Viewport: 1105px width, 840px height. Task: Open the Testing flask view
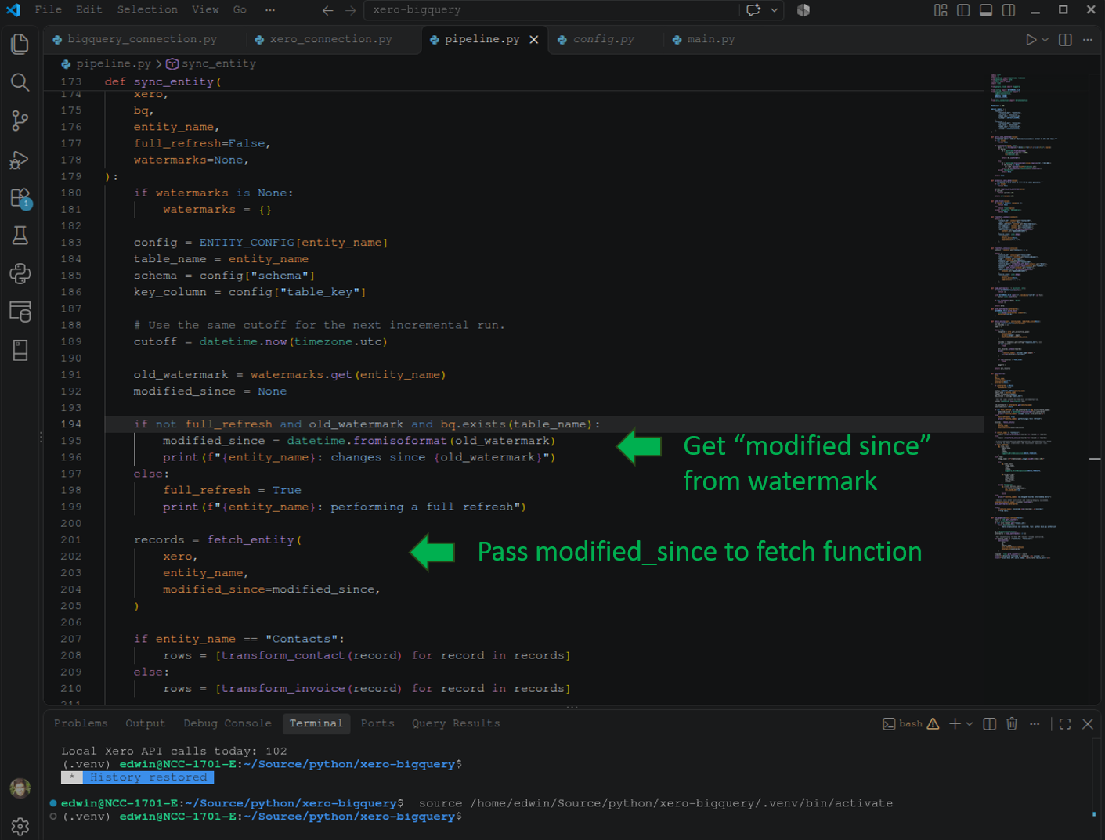pos(20,236)
